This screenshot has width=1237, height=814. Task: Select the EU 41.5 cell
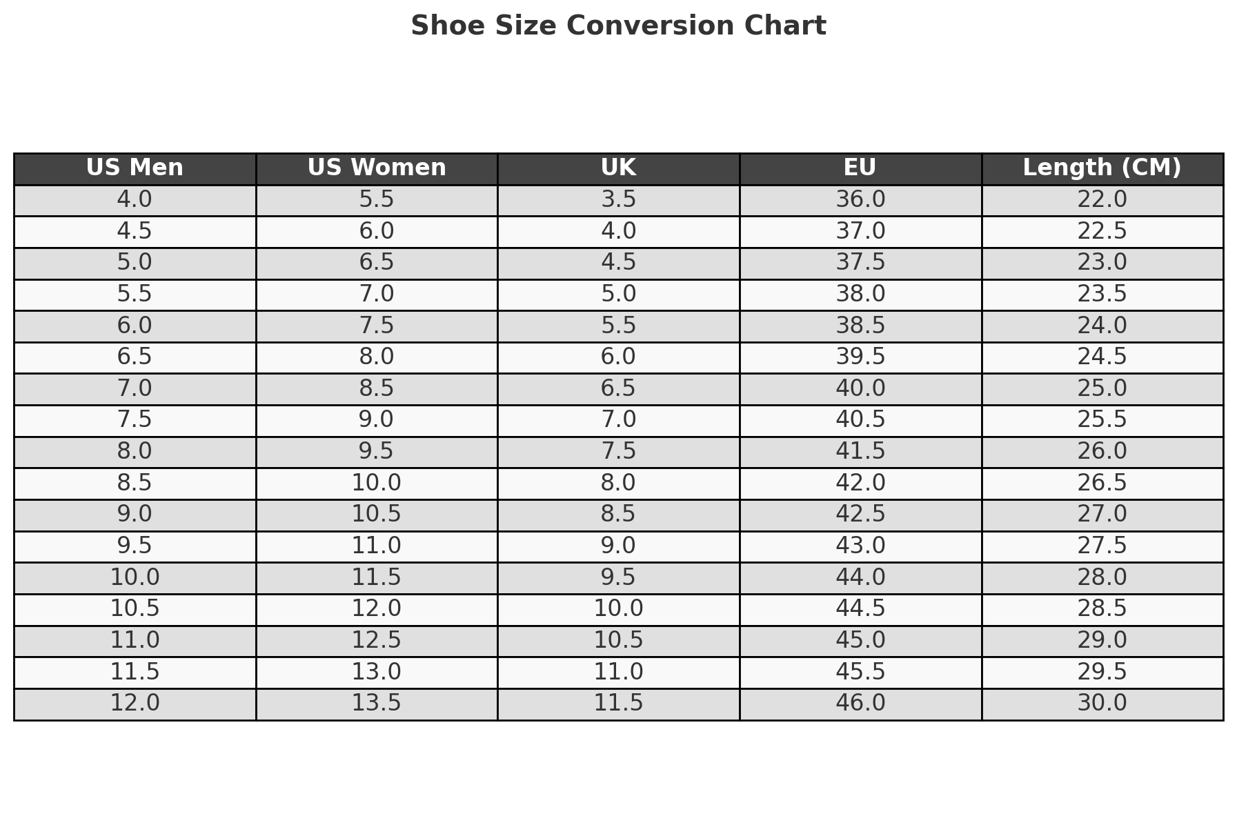(x=860, y=452)
